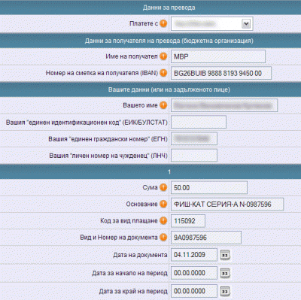
Task: Click info icon next to Платете с
Action: pyautogui.click(x=163, y=23)
